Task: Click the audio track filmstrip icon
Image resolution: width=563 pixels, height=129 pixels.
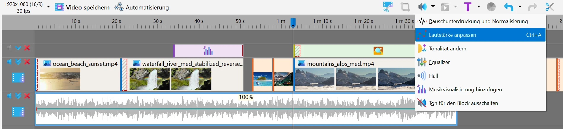Action: 18,112
